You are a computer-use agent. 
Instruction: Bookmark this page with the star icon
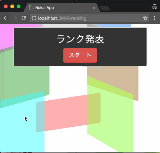[x=145, y=18]
